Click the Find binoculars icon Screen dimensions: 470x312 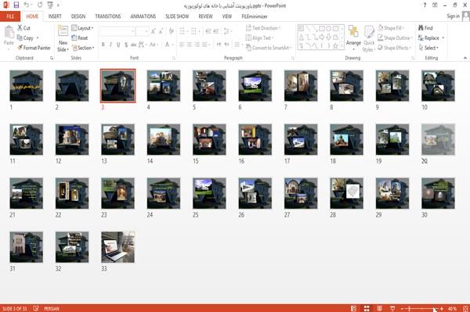[421, 28]
